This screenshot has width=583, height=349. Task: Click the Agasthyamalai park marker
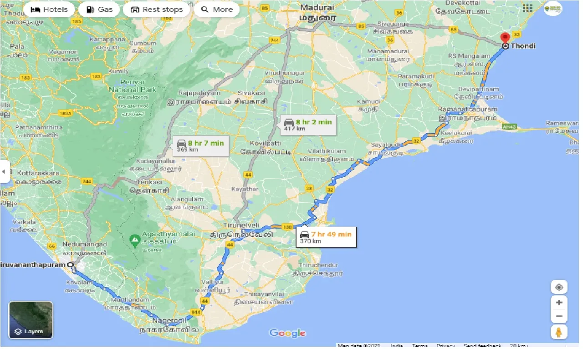coord(134,239)
